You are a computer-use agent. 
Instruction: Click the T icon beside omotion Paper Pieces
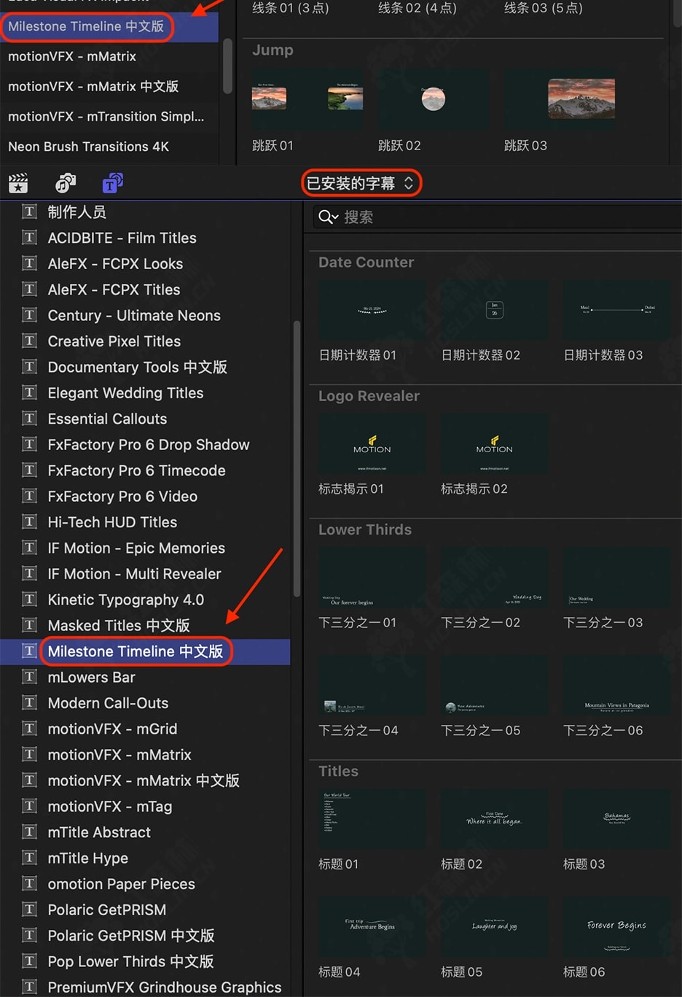pos(29,883)
